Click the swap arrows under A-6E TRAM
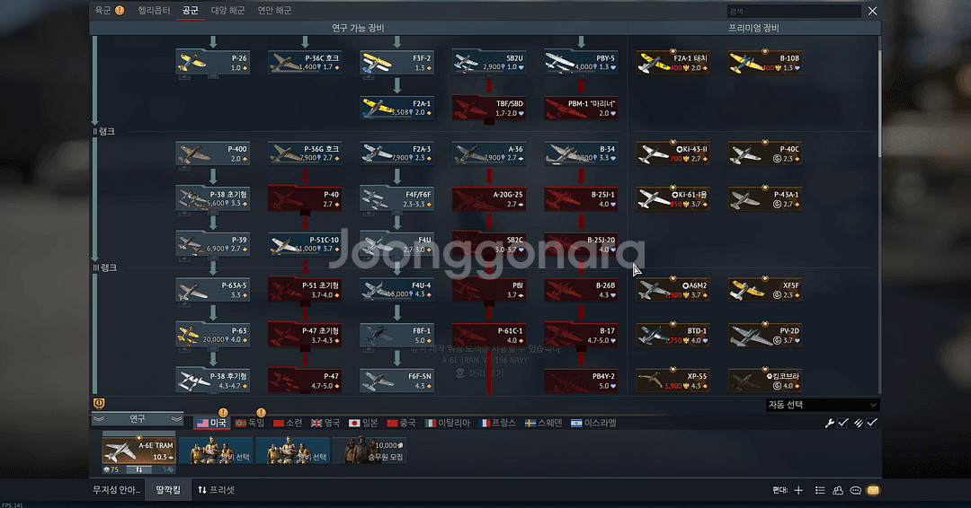 139,469
